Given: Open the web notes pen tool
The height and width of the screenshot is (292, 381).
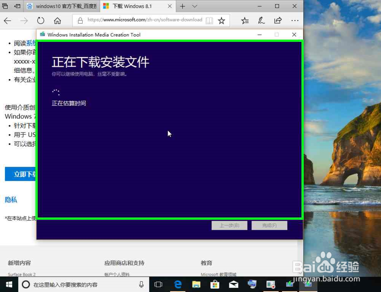Looking at the screenshot, I should point(261,21).
